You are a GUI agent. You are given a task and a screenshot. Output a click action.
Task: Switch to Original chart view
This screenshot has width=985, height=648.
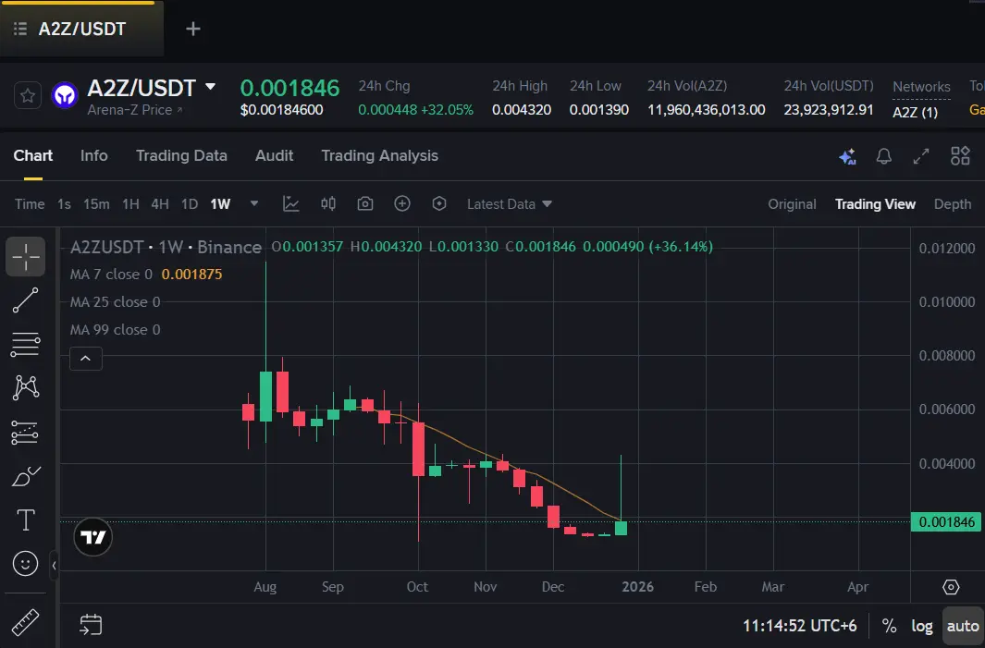[x=792, y=204]
